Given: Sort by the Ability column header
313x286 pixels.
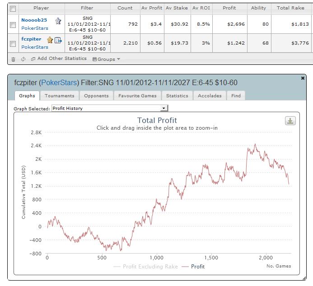Looking at the screenshot, I should point(259,8).
